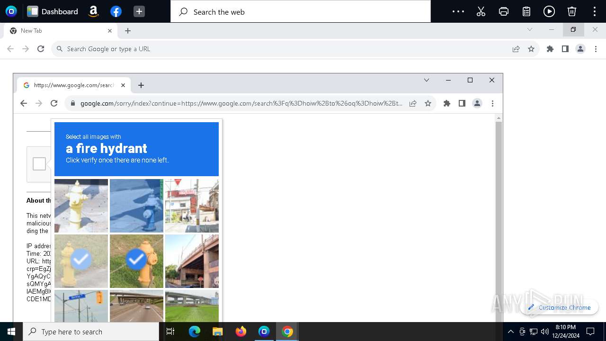Open Extensions puzzle icon in outer Chrome
Image resolution: width=606 pixels, height=341 pixels.
[x=550, y=49]
